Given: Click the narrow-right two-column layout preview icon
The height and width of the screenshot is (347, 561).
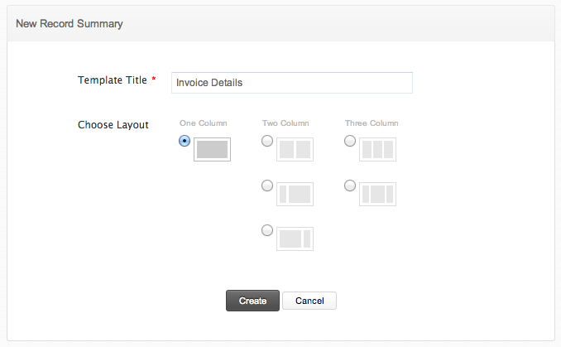Looking at the screenshot, I should (x=295, y=239).
